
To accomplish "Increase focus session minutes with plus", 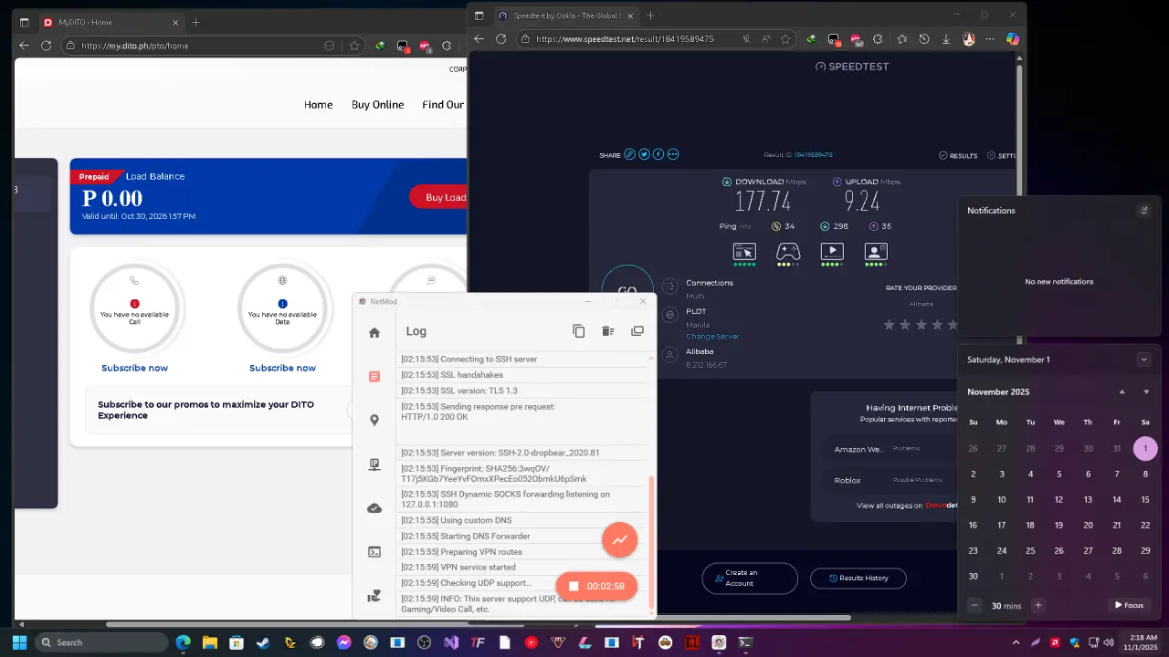I will coord(1037,605).
